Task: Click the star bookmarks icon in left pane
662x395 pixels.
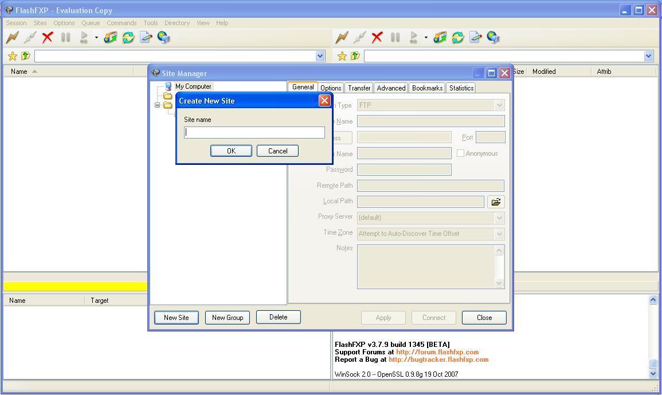Action: pos(12,56)
